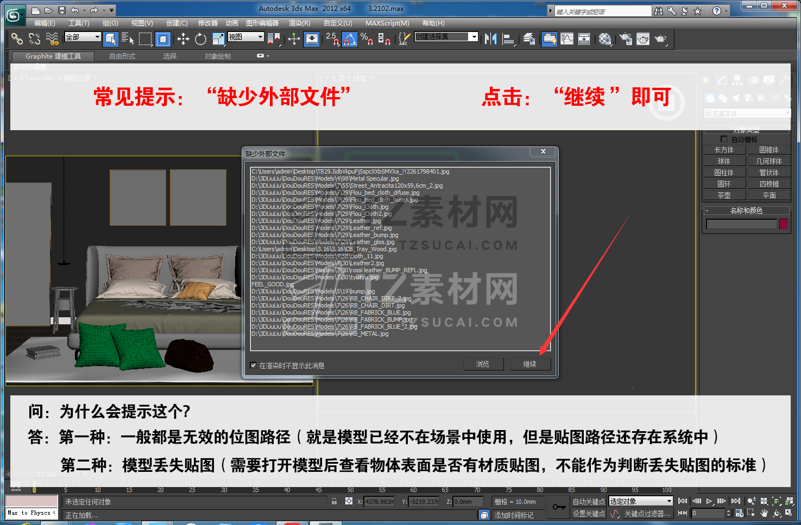Open the '渲染(R)' menu
The image size is (801, 525).
pos(300,23)
